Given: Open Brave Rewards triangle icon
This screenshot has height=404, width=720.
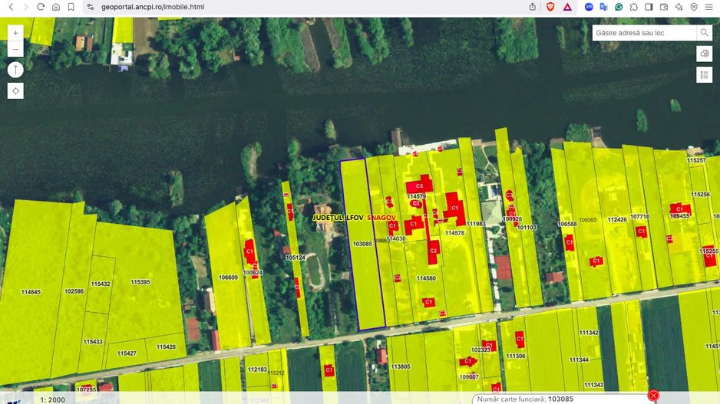Looking at the screenshot, I should [567, 7].
